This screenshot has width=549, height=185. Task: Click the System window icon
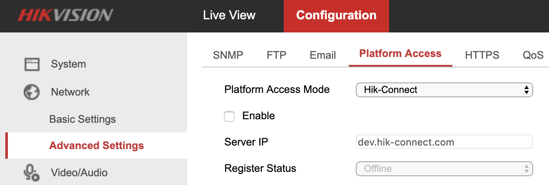[x=32, y=64]
